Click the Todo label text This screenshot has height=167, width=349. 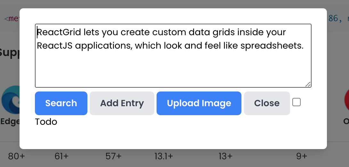(x=46, y=122)
